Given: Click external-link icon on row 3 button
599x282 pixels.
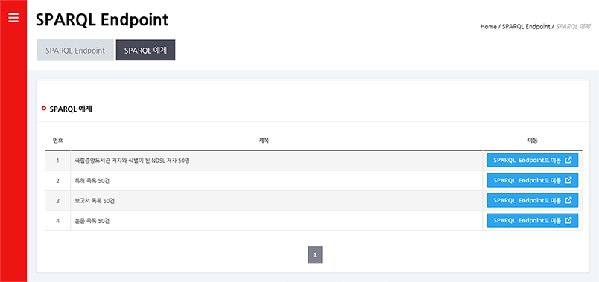Looking at the screenshot, I should click(568, 200).
